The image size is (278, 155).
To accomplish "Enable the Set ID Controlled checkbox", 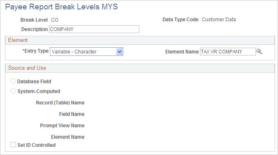I will coord(13,145).
